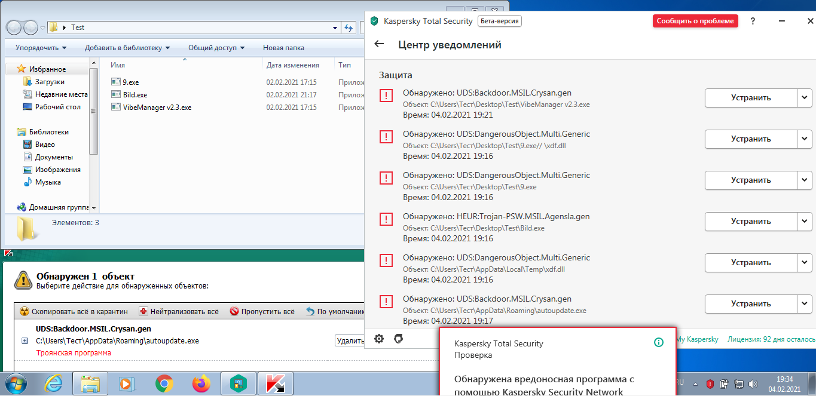The image size is (816, 396).
Task: Launch Firefox from taskbar
Action: [201, 383]
